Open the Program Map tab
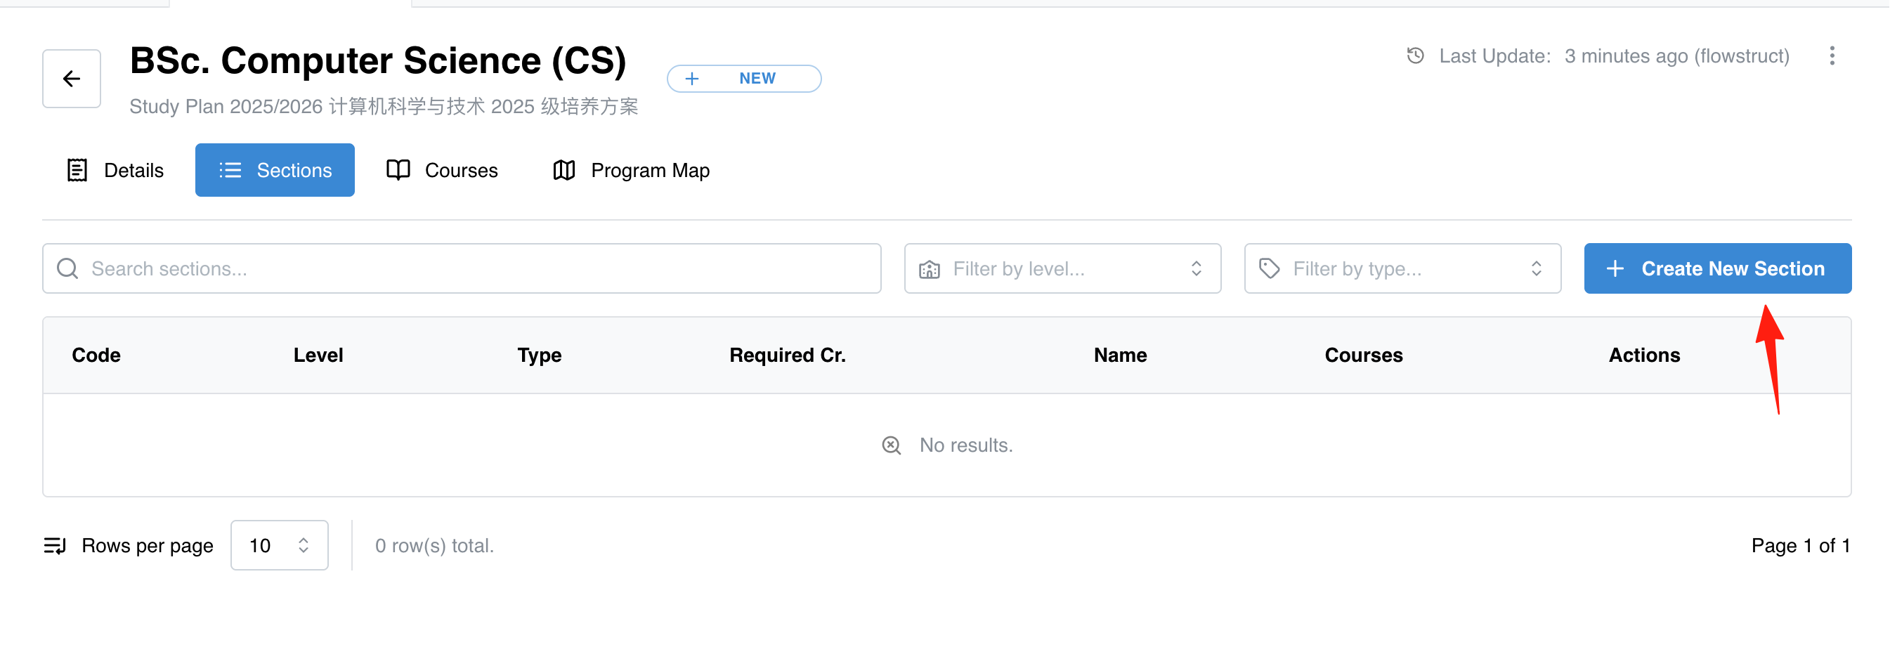Viewport: 1890px width, 652px height. 631,170
